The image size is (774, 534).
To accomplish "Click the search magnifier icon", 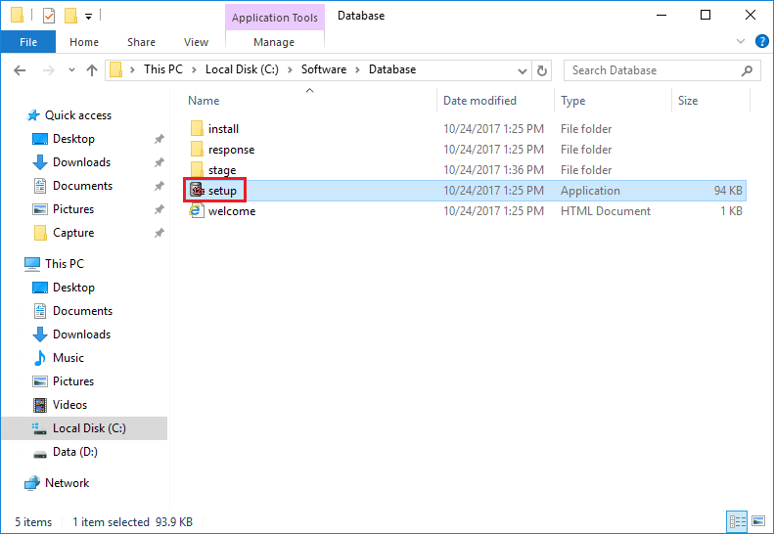I will pyautogui.click(x=748, y=70).
